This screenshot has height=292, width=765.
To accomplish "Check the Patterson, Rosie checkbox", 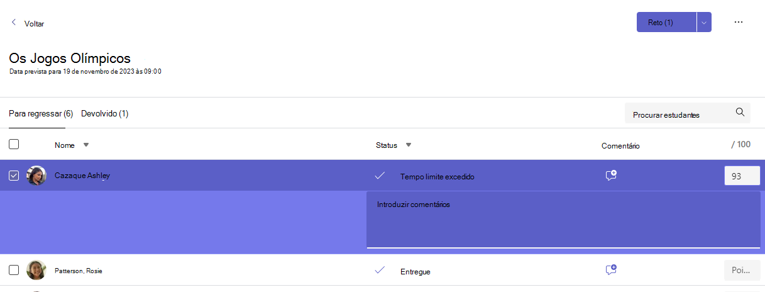I will [14, 270].
